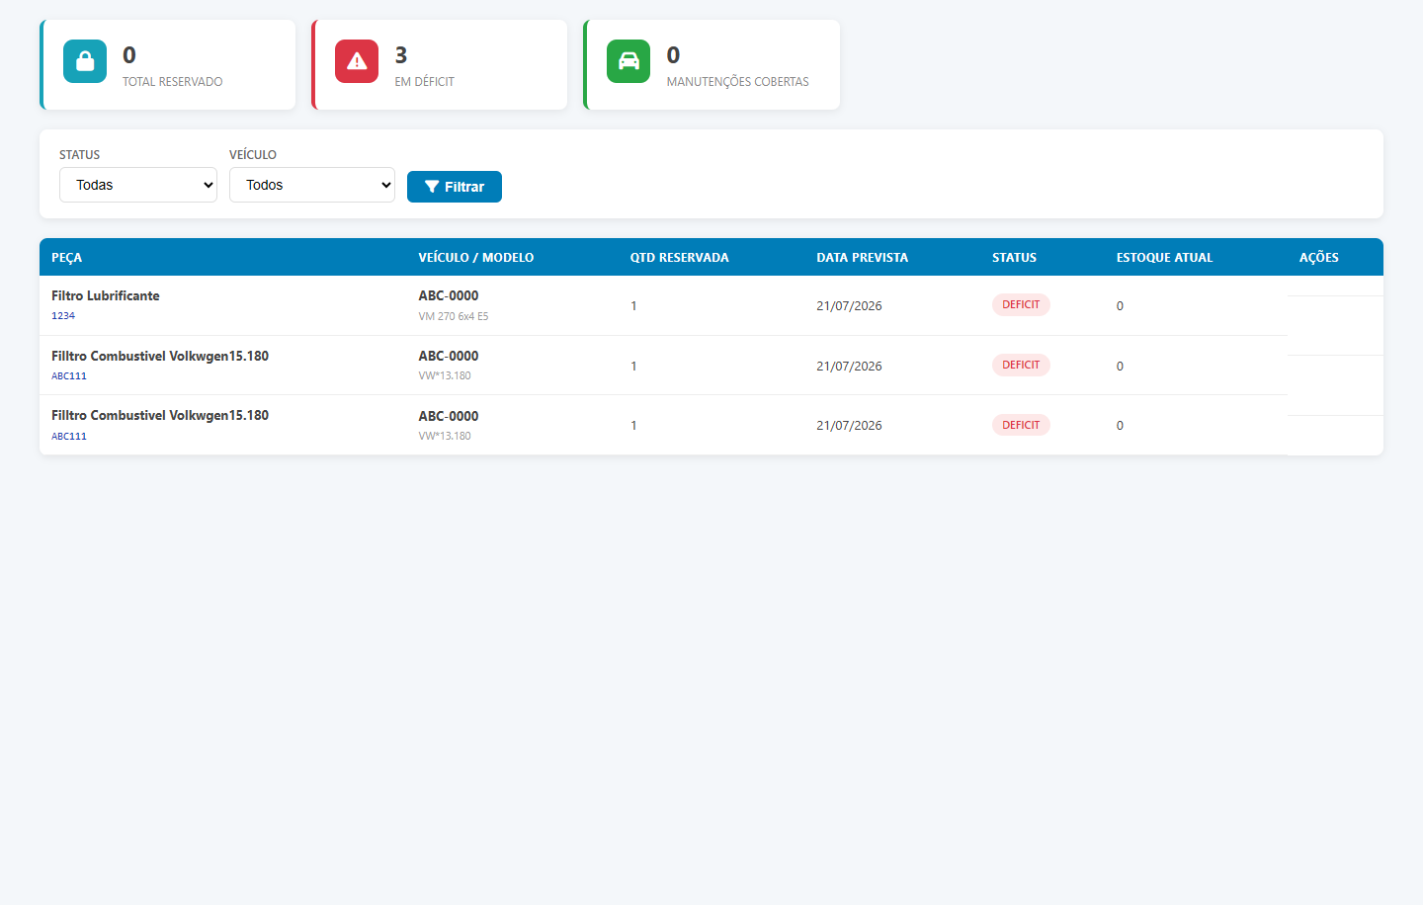Open the Veículo dropdown
The image size is (1423, 905).
[312, 185]
